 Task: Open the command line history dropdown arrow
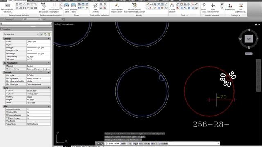point(219,143)
